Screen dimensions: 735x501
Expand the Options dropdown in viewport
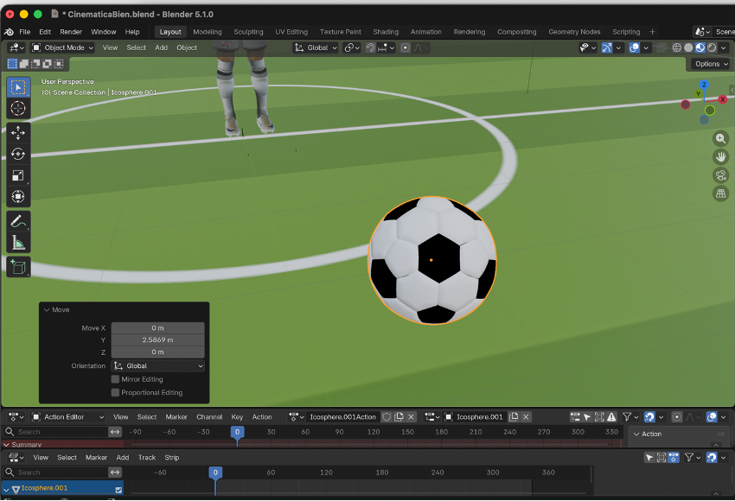(x=710, y=64)
